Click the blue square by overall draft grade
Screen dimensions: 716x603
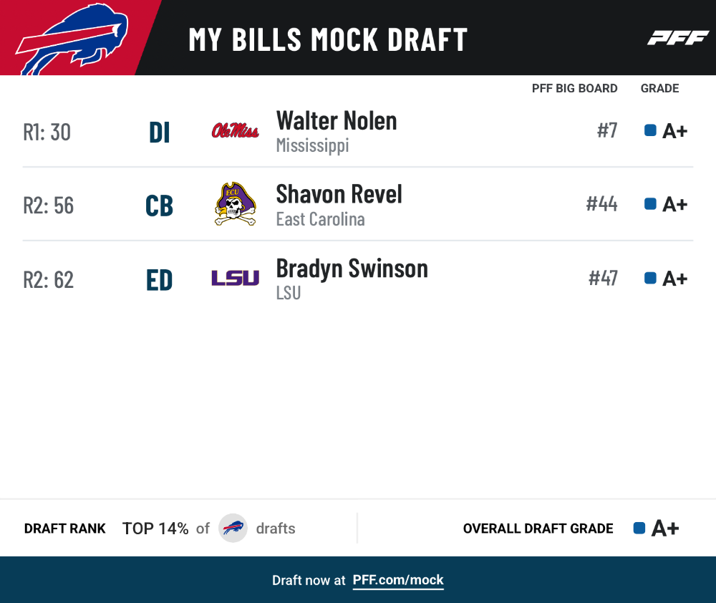(639, 528)
